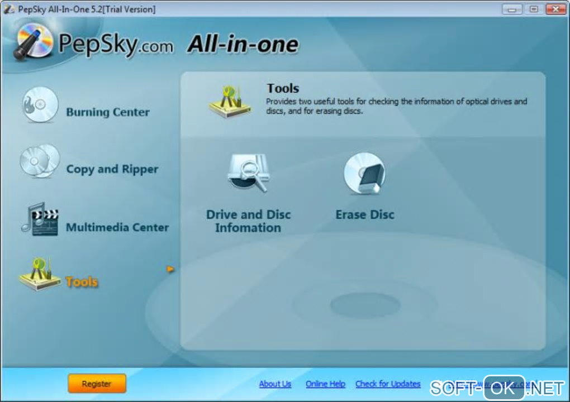Screen dimensions: 570x402
Task: Click the Tools description text
Action: 396,106
